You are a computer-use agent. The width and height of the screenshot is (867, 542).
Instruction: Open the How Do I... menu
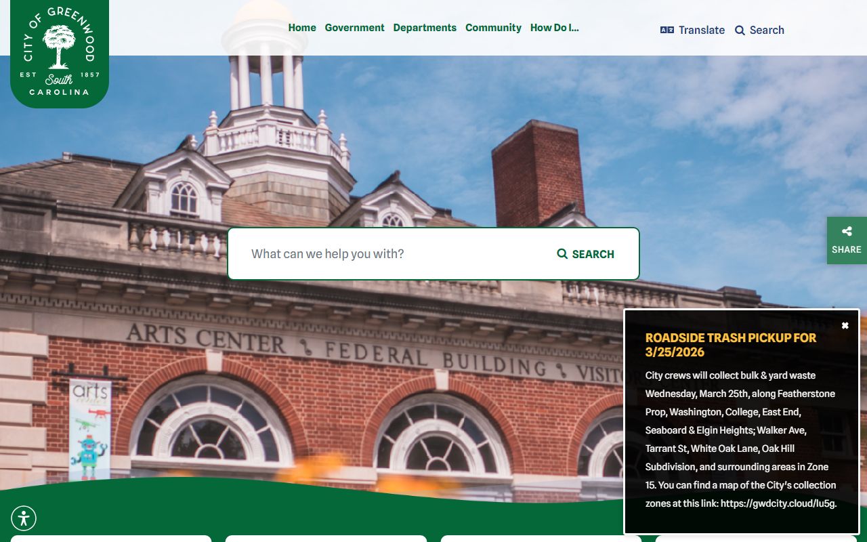click(554, 28)
